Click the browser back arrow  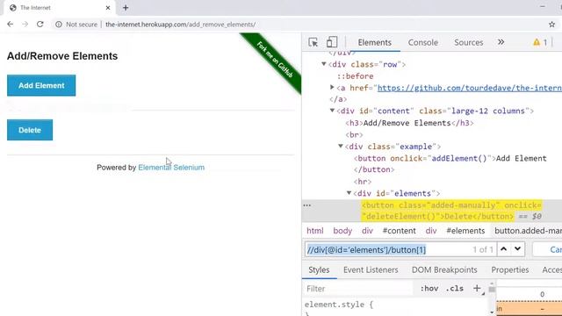(x=10, y=25)
